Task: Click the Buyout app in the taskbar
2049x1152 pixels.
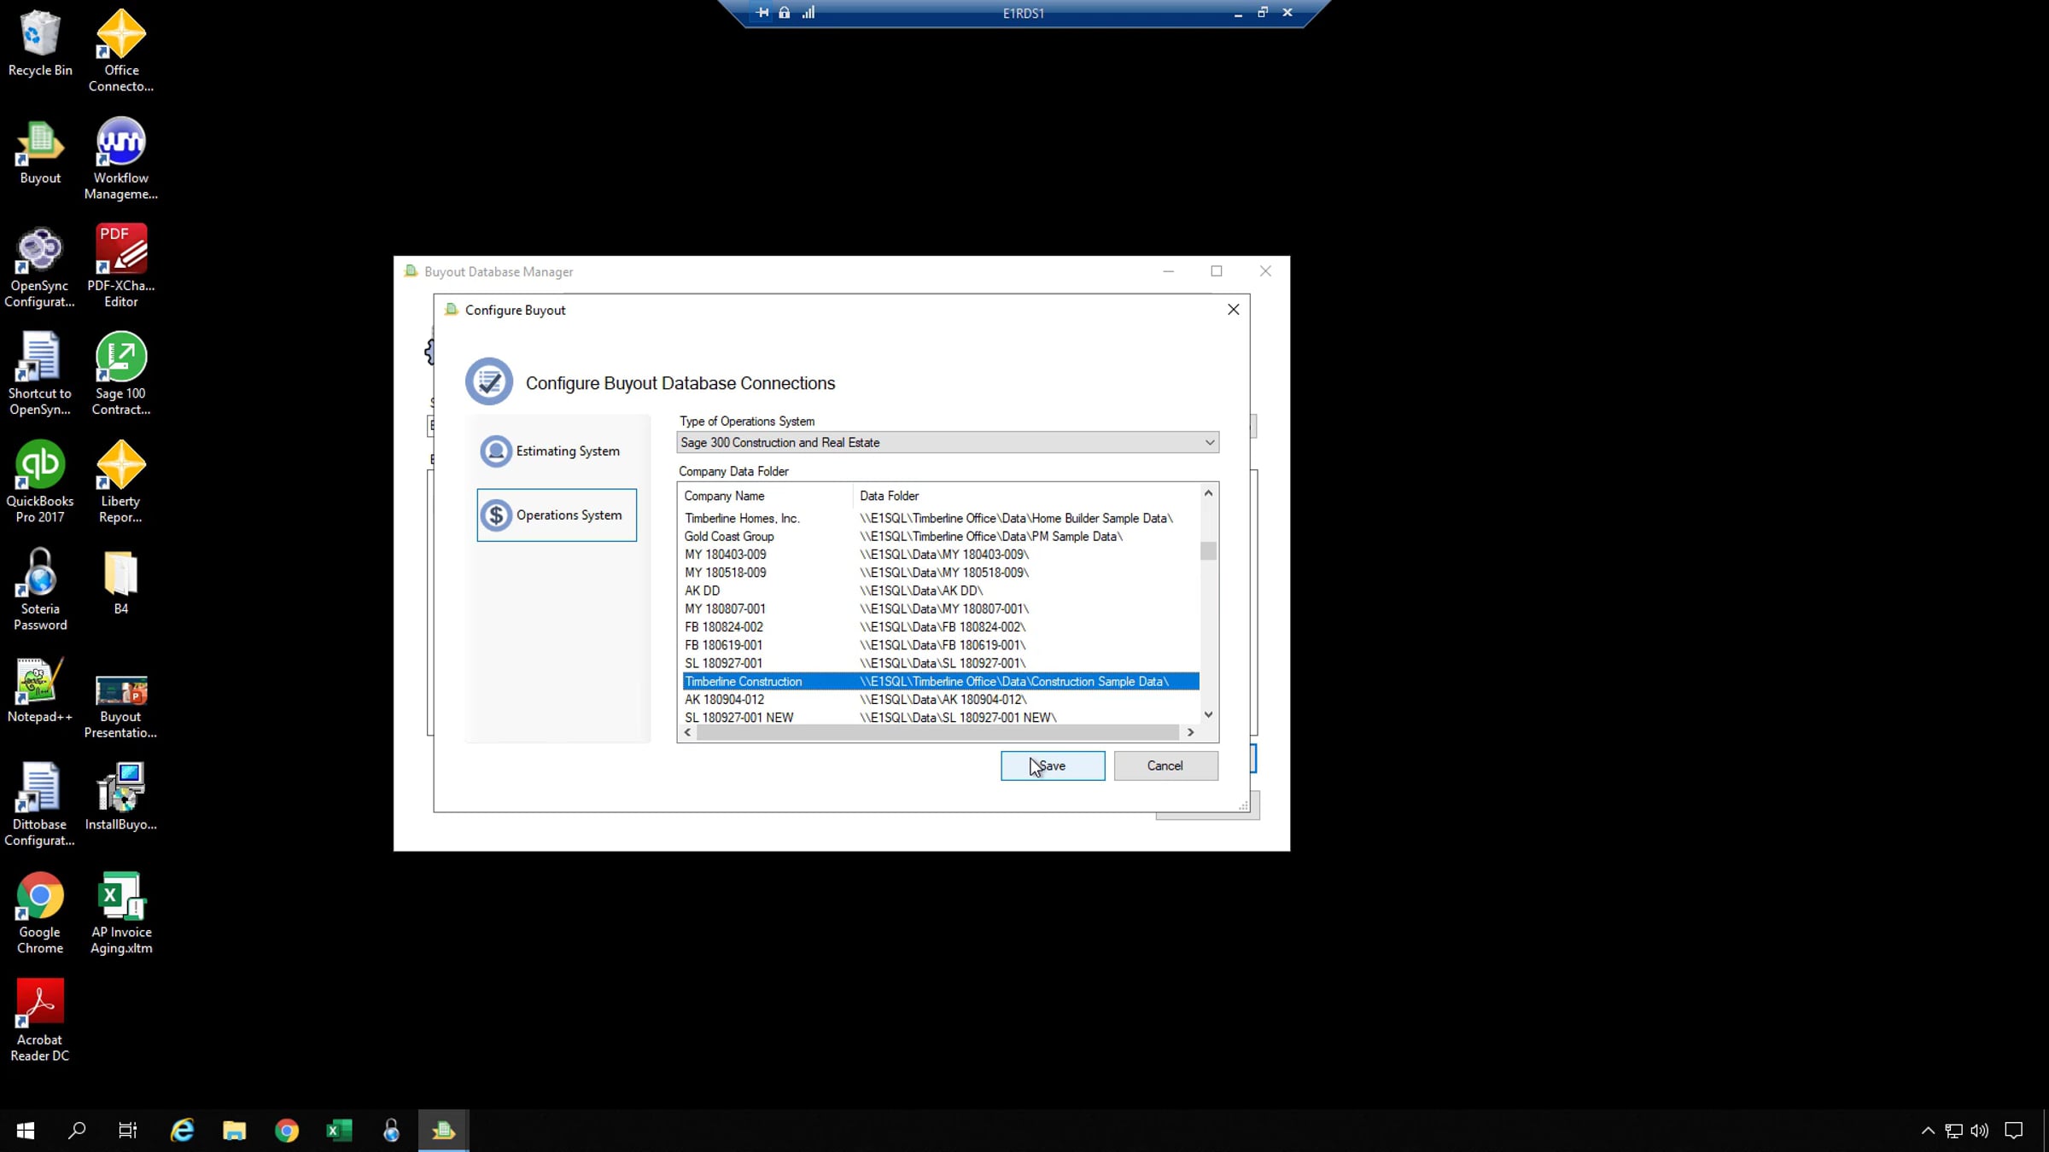Action: tap(443, 1131)
